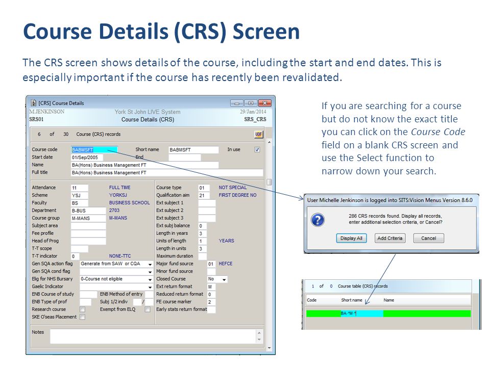Click the Ext return format field
The width and height of the screenshot is (490, 367).
tap(211, 287)
